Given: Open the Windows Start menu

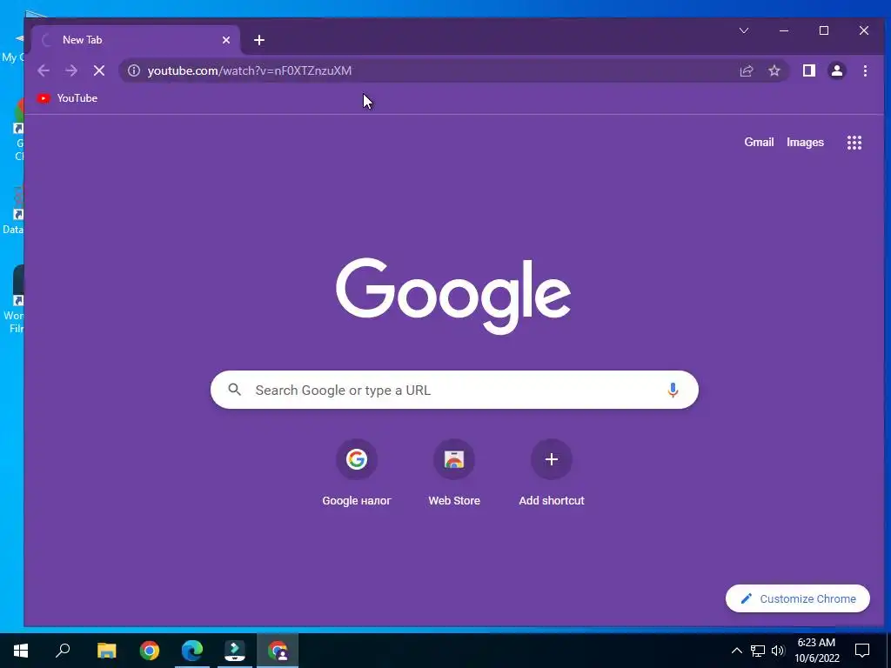Looking at the screenshot, I should pyautogui.click(x=21, y=651).
